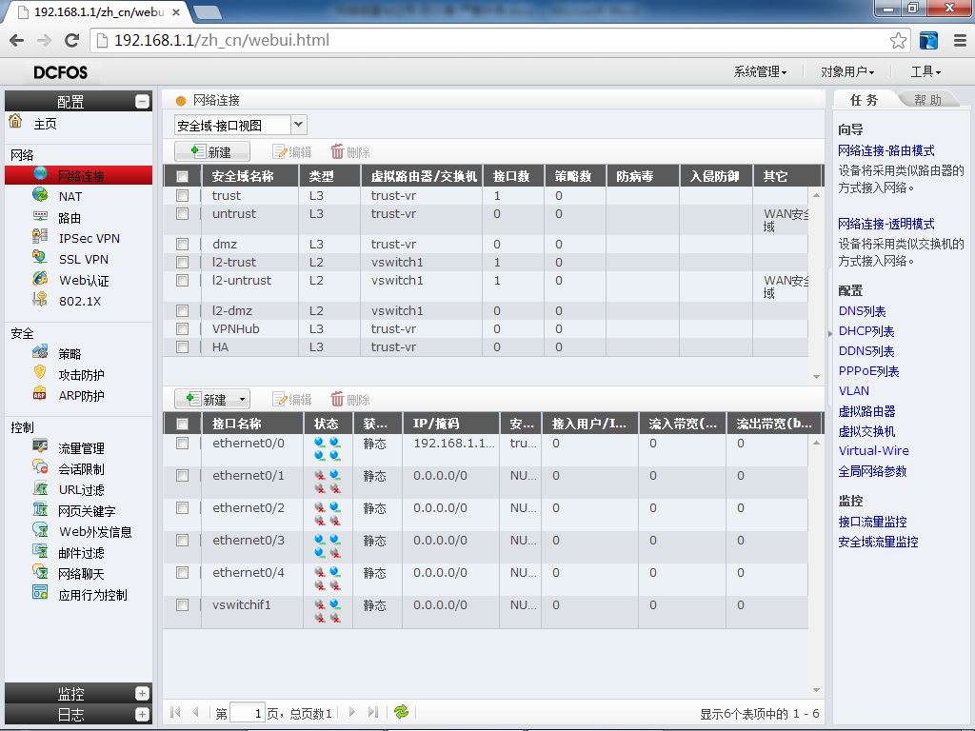Open the 系统管理 dropdown menu

click(760, 72)
